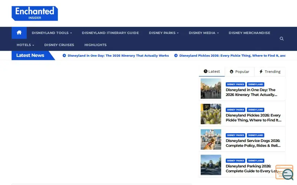This screenshot has height=185, width=297.
Task: Click arrow icon before Pickles ticker headline
Action: [x=176, y=55]
